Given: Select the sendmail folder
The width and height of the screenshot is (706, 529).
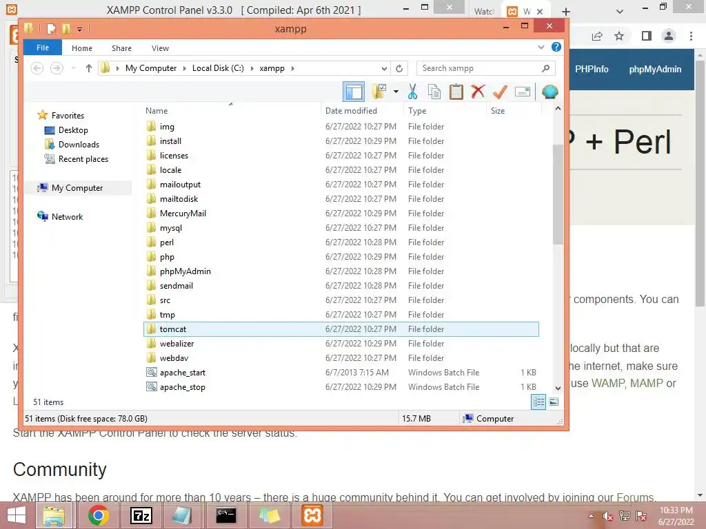Looking at the screenshot, I should point(341,286).
